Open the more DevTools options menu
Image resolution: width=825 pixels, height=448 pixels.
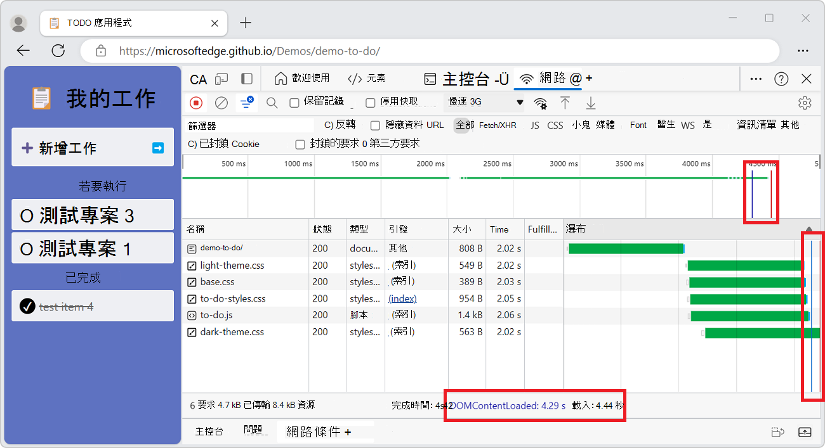(x=755, y=78)
